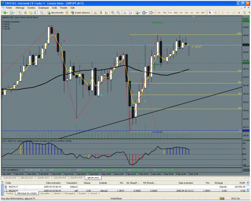Select the M15 timeframe
Image resolution: width=251 pixels, height=201 pixels.
tap(170, 12)
